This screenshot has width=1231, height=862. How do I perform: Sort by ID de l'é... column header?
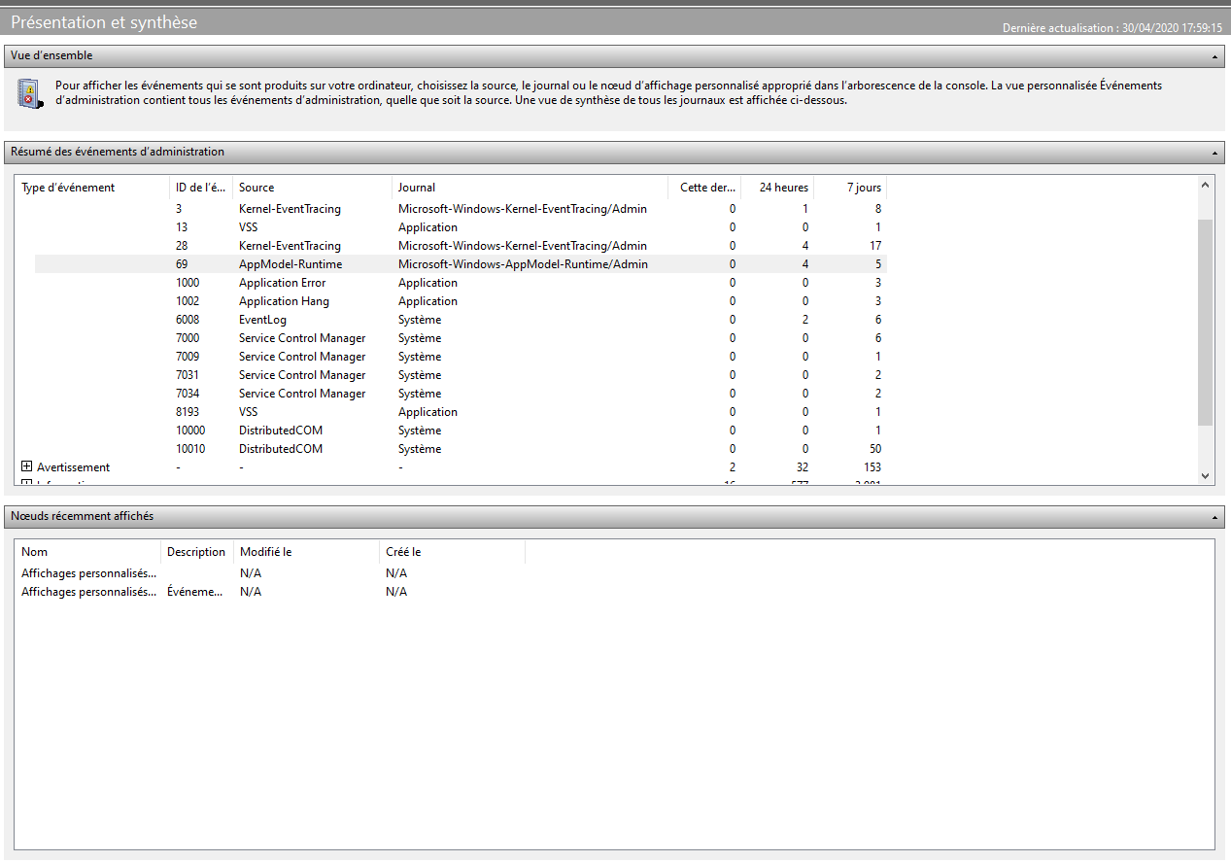[201, 188]
